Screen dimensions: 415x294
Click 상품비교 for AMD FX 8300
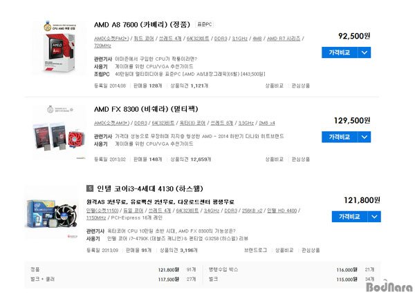point(274,159)
